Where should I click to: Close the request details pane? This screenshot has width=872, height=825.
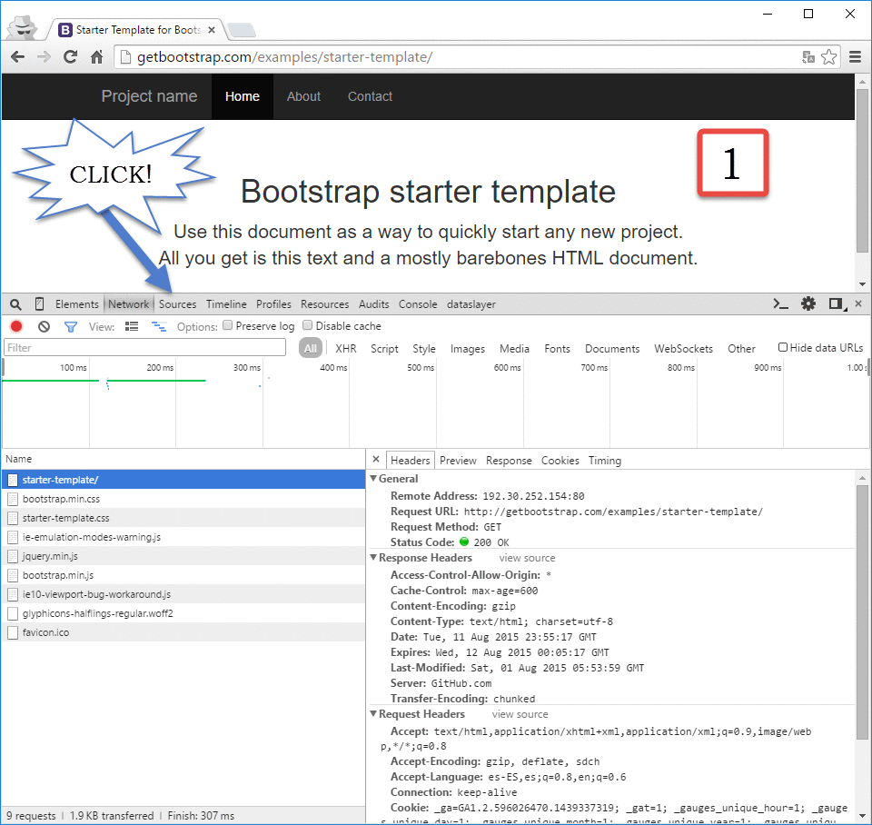point(376,460)
